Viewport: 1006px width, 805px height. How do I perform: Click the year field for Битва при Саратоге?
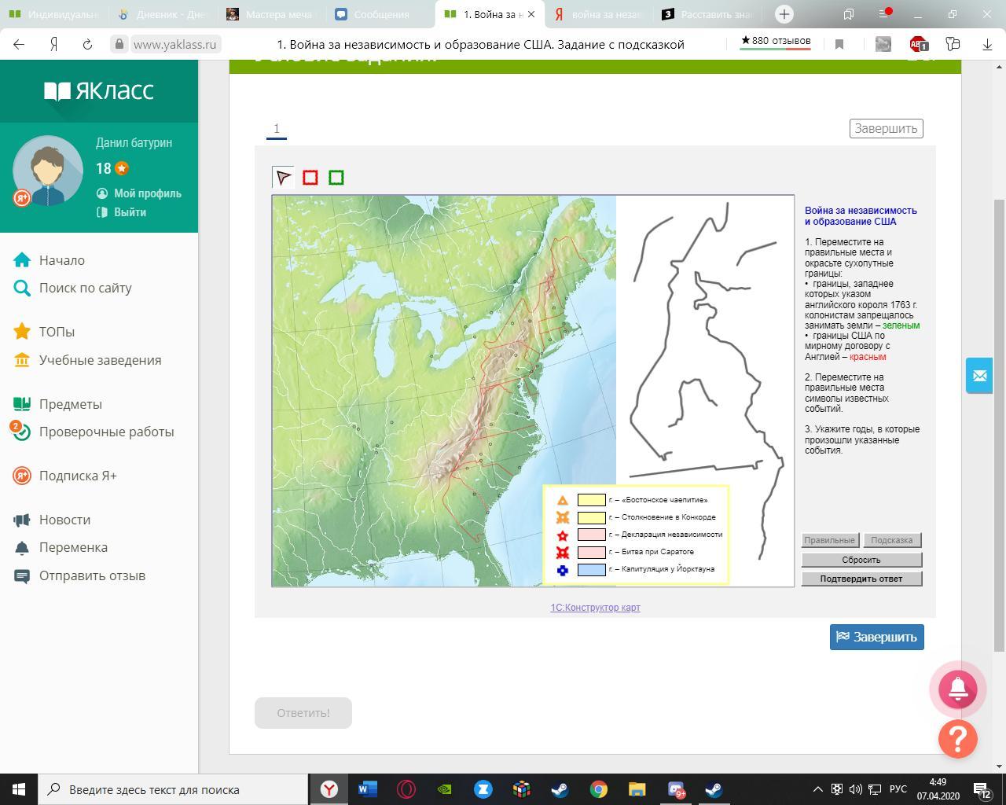592,552
